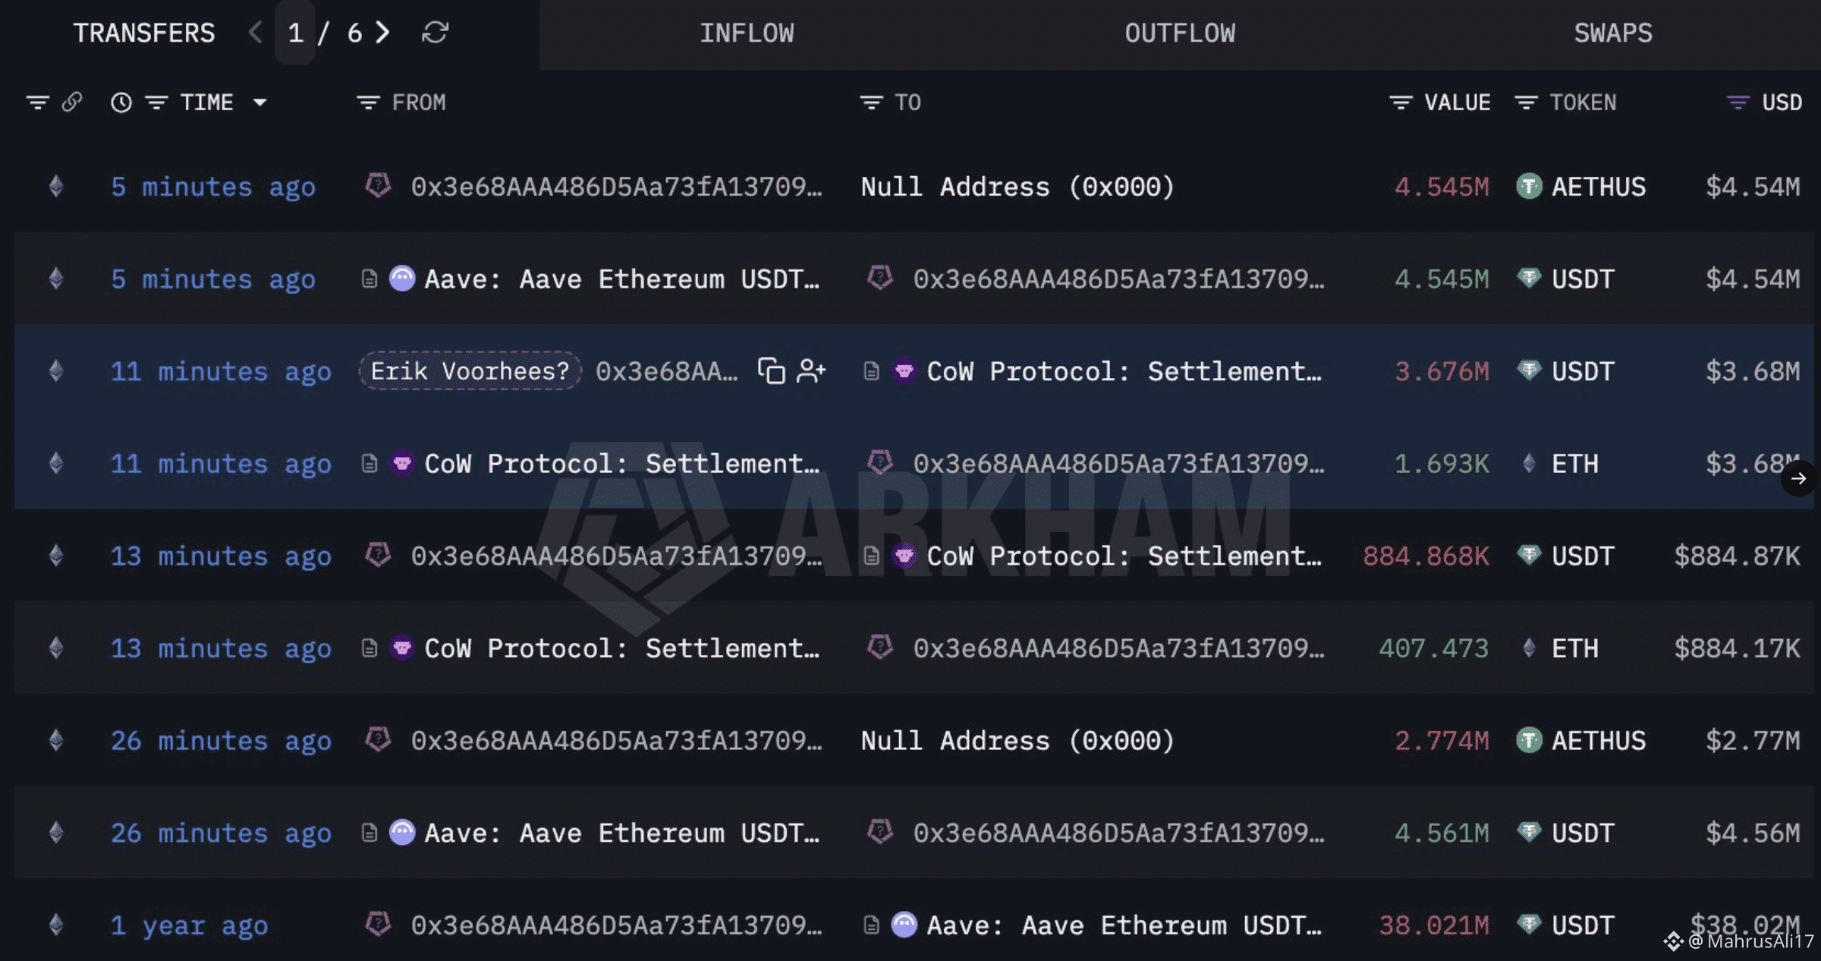1821x961 pixels.
Task: Open the transfer from 1 year ago
Action: [188, 925]
